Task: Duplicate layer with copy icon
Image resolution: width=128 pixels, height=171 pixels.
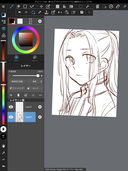Action: click(26, 95)
